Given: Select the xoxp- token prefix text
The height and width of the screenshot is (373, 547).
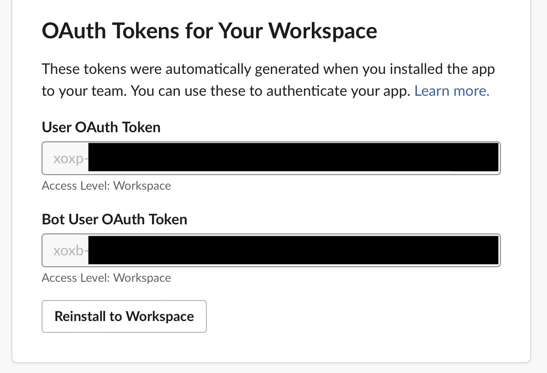Looking at the screenshot, I should coord(70,159).
